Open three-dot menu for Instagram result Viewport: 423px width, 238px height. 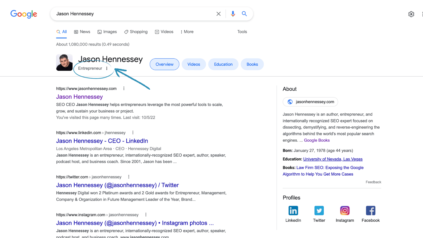146,214
